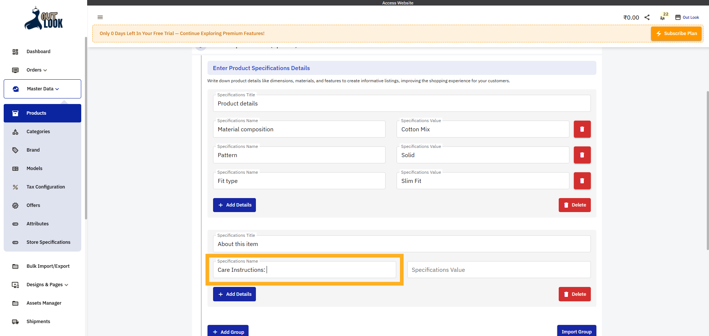Open the notifications bell with 22 alerts

(662, 17)
